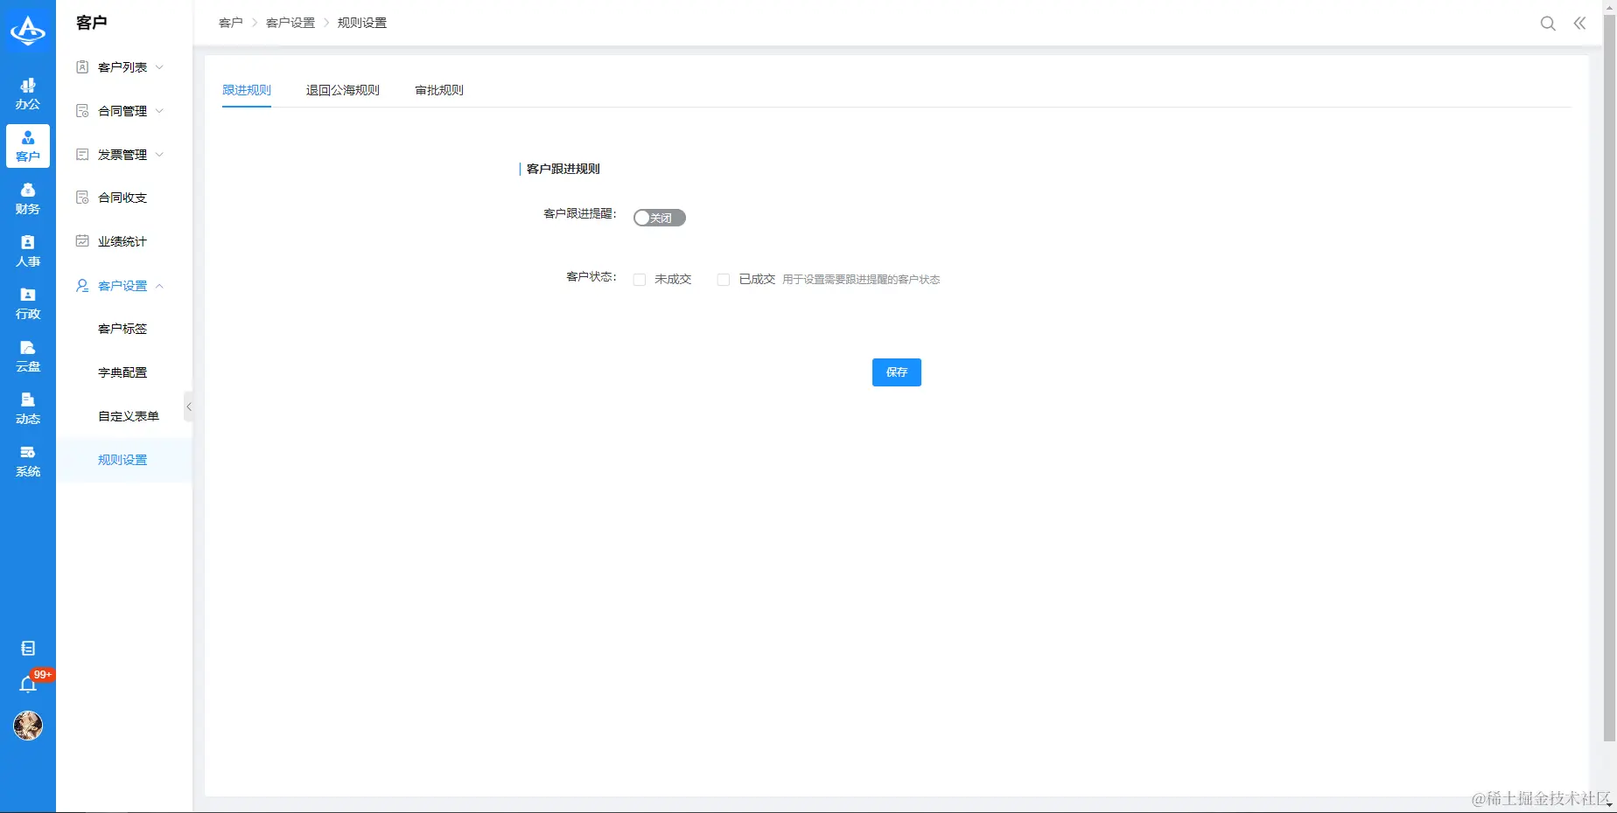Click the search magnifier icon
The image size is (1617, 813).
pos(1547,24)
